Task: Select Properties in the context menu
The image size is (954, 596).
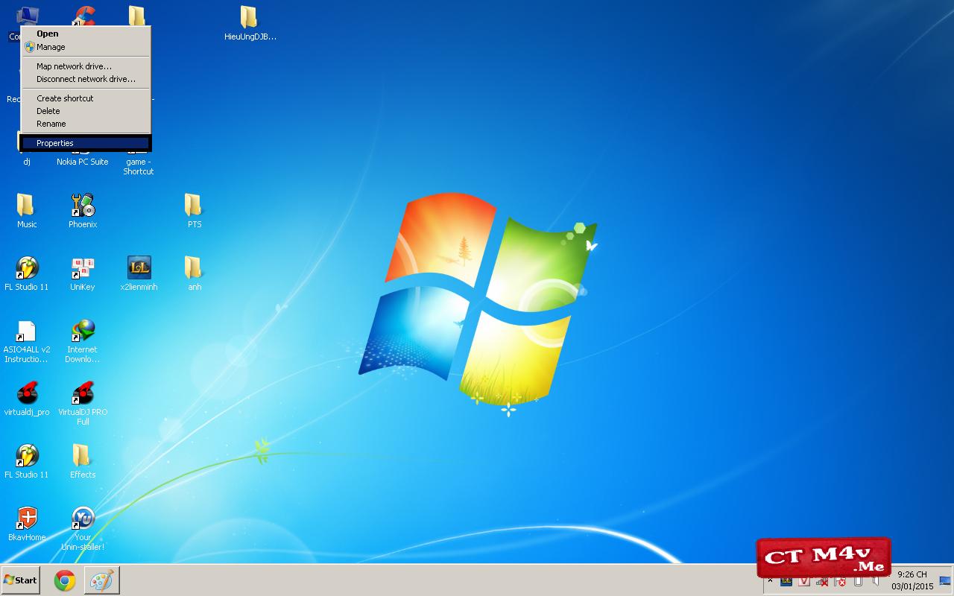Action: tap(55, 143)
